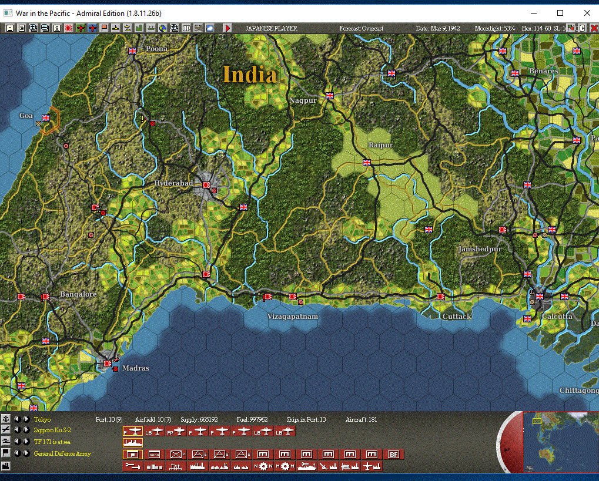Select the BF base force unit icon
Image resolution: width=599 pixels, height=481 pixels.
pyautogui.click(x=393, y=455)
